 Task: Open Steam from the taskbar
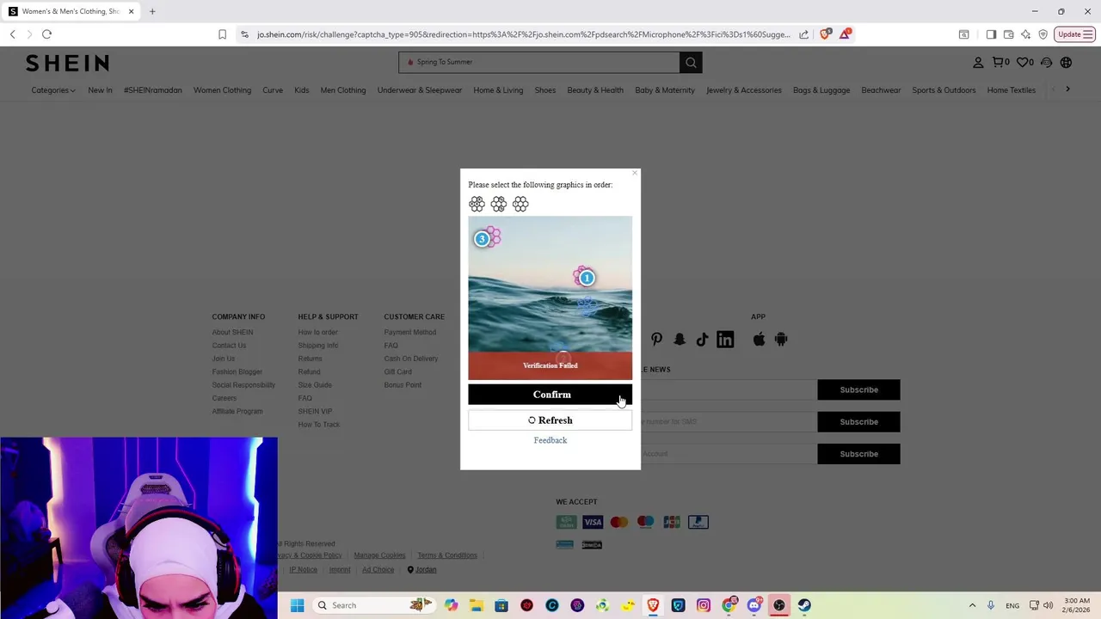click(x=804, y=605)
